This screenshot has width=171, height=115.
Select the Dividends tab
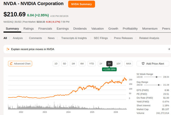tap(80, 29)
